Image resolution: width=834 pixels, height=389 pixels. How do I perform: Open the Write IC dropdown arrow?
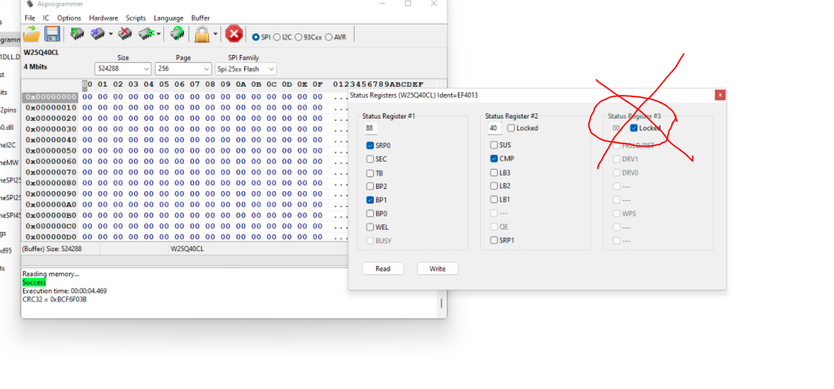coord(111,34)
